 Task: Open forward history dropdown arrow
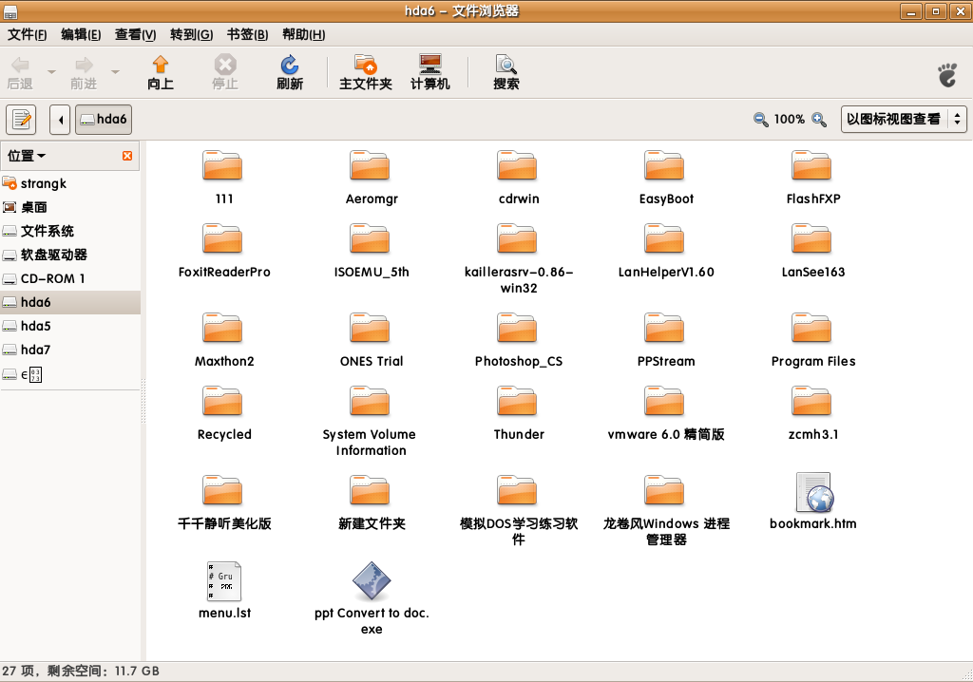point(115,72)
